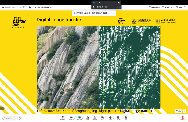This screenshot has width=188, height=122.
Task: Open the settings gear menu
Action: click(179, 7)
